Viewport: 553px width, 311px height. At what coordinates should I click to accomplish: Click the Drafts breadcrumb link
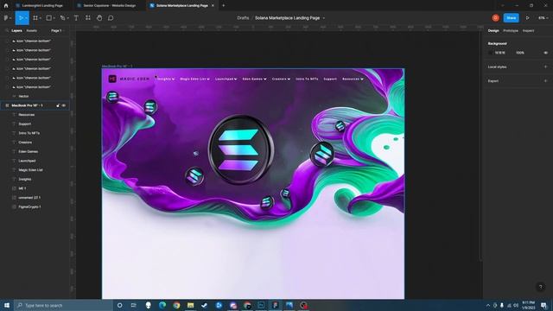[243, 18]
